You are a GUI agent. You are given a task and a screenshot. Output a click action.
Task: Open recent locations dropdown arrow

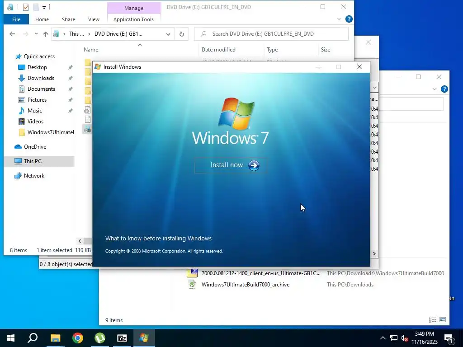(36, 34)
